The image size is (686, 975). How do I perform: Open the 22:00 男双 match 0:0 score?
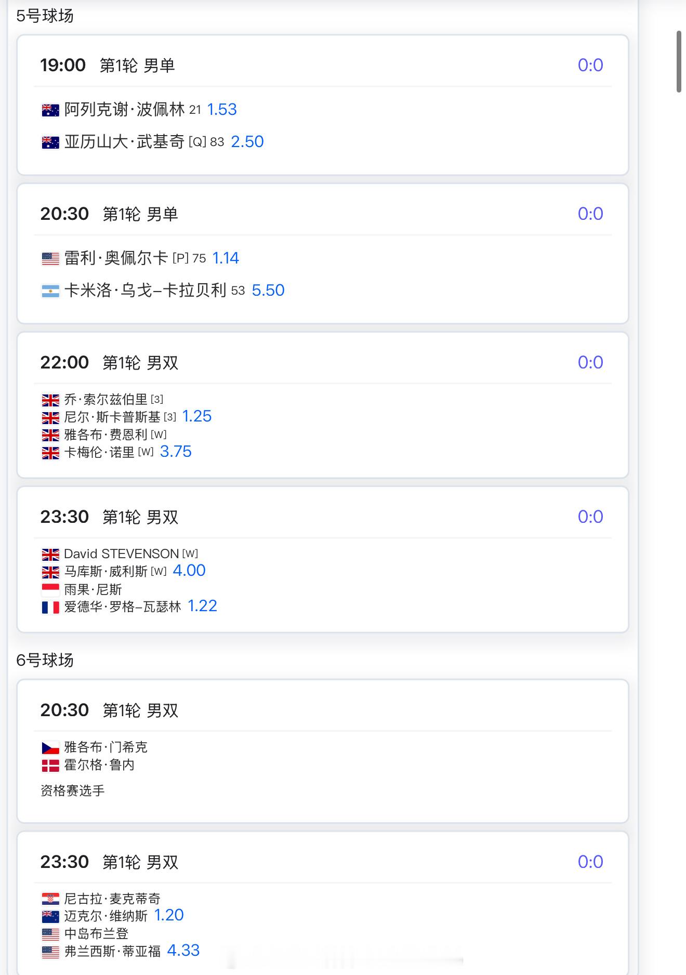point(590,362)
